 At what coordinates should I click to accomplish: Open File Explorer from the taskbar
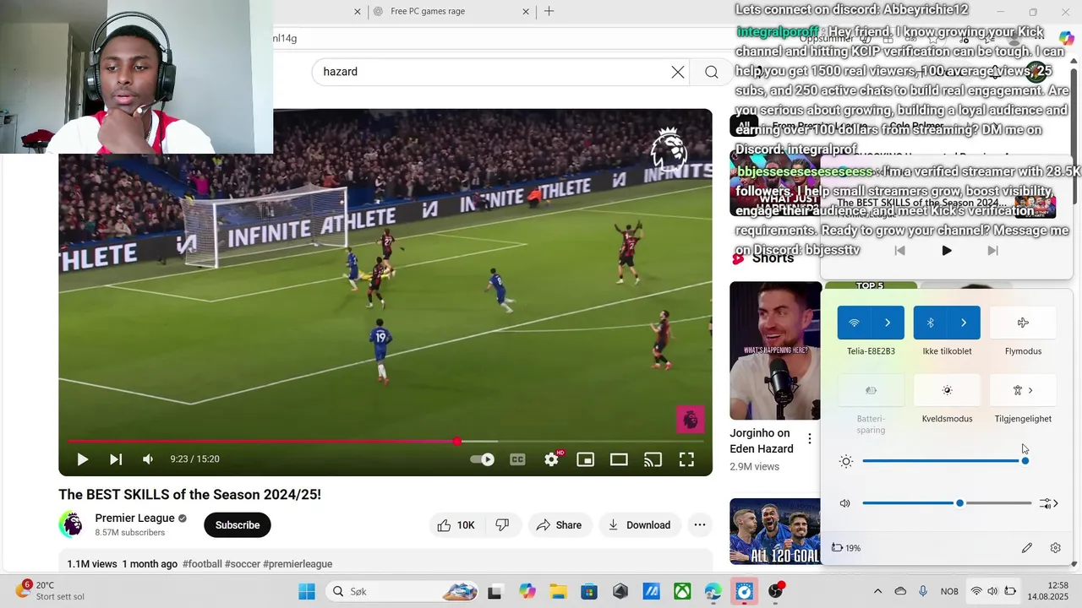click(x=558, y=591)
